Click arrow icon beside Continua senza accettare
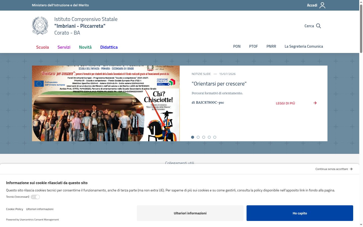 (x=351, y=169)
